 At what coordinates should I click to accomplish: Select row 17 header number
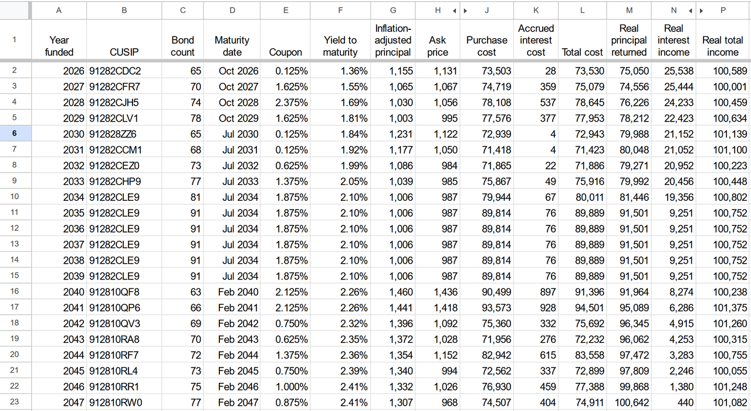coord(15,308)
